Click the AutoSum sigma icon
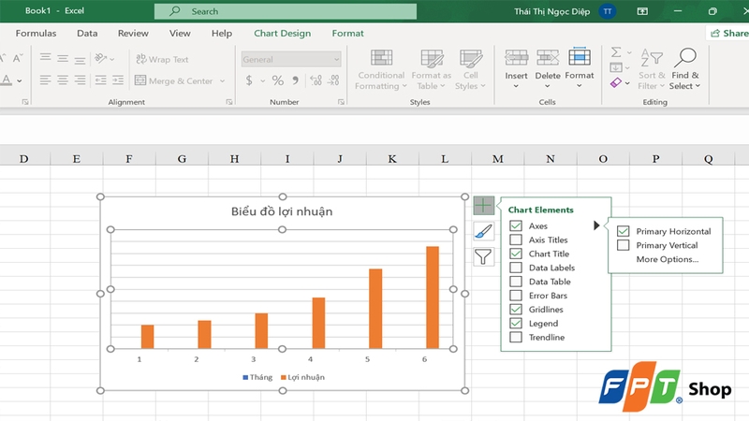The height and width of the screenshot is (421, 749). pos(616,51)
